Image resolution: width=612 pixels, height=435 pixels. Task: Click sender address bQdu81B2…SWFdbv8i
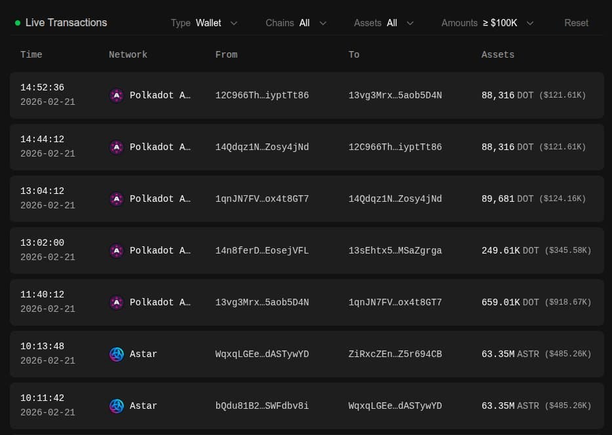click(261, 406)
